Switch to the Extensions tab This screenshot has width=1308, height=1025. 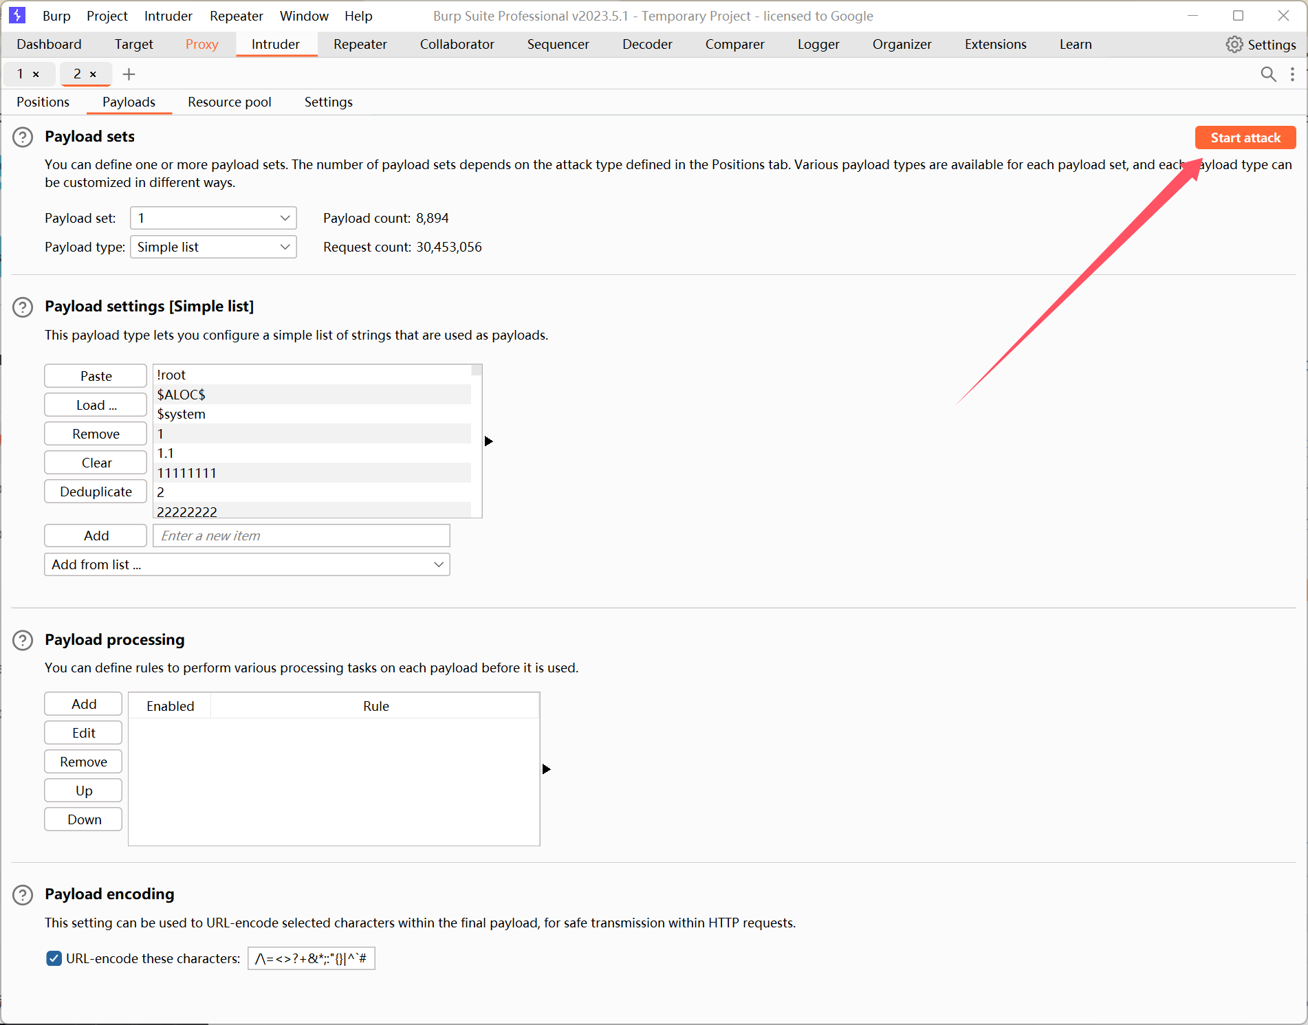click(x=996, y=44)
